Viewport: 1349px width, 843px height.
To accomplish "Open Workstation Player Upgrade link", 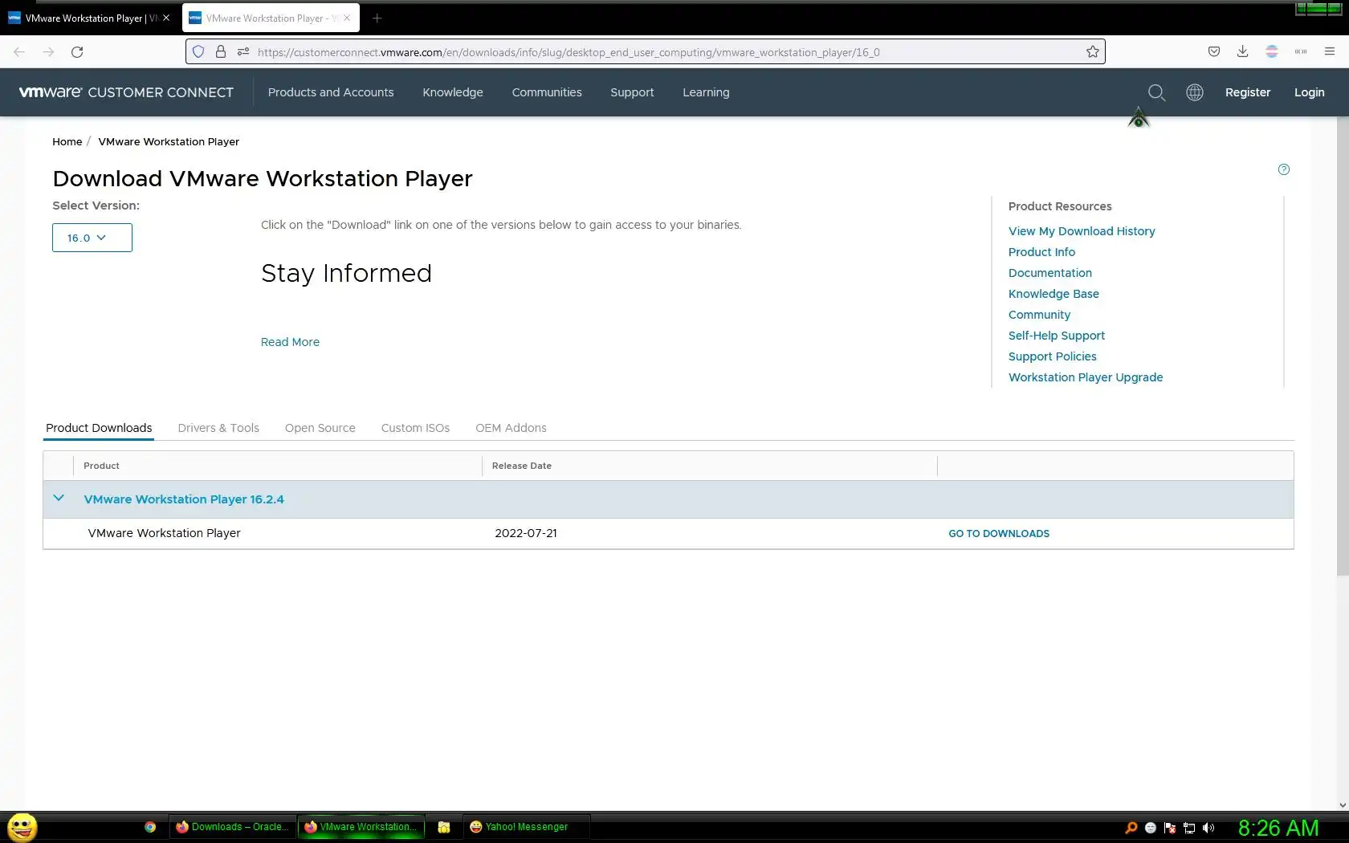I will click(1086, 377).
